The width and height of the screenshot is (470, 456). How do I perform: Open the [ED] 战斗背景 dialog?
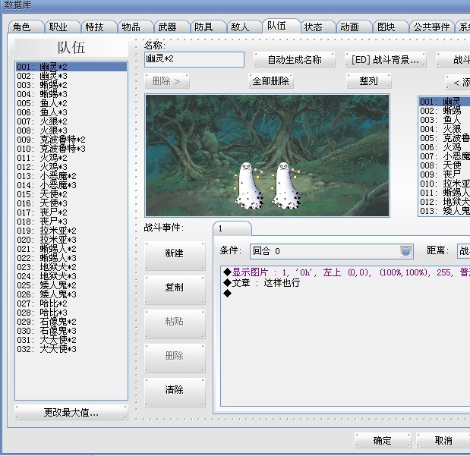click(x=385, y=60)
